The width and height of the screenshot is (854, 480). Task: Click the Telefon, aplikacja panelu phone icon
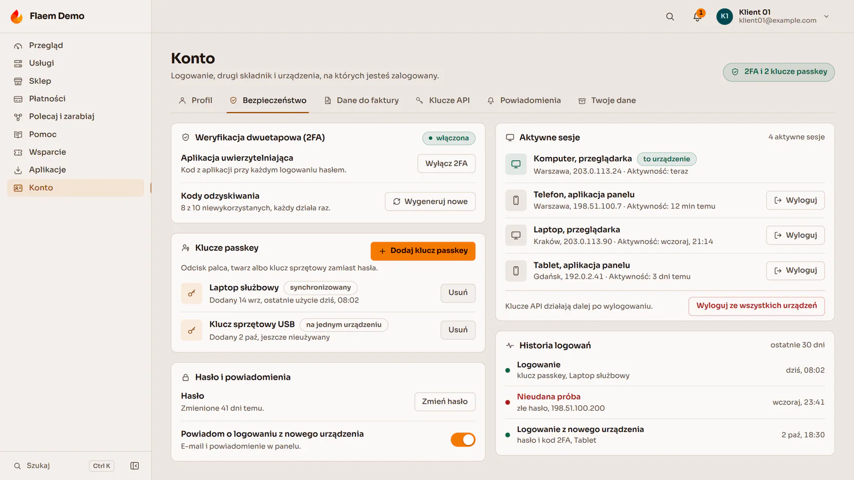(x=516, y=200)
